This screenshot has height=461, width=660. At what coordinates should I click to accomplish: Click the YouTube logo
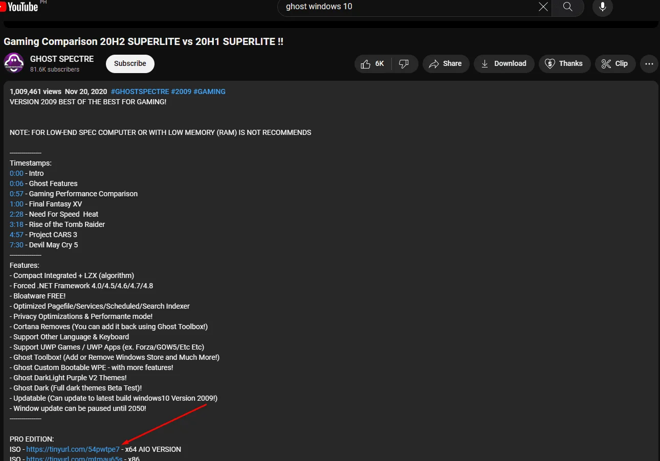[x=19, y=6]
